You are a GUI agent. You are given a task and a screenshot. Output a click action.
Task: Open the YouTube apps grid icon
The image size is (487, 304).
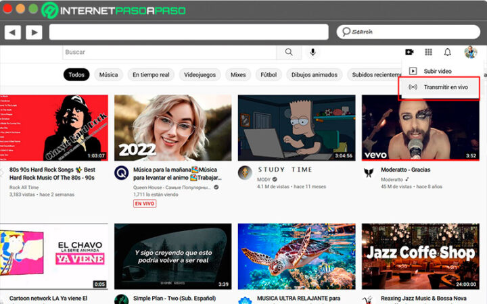(x=428, y=52)
